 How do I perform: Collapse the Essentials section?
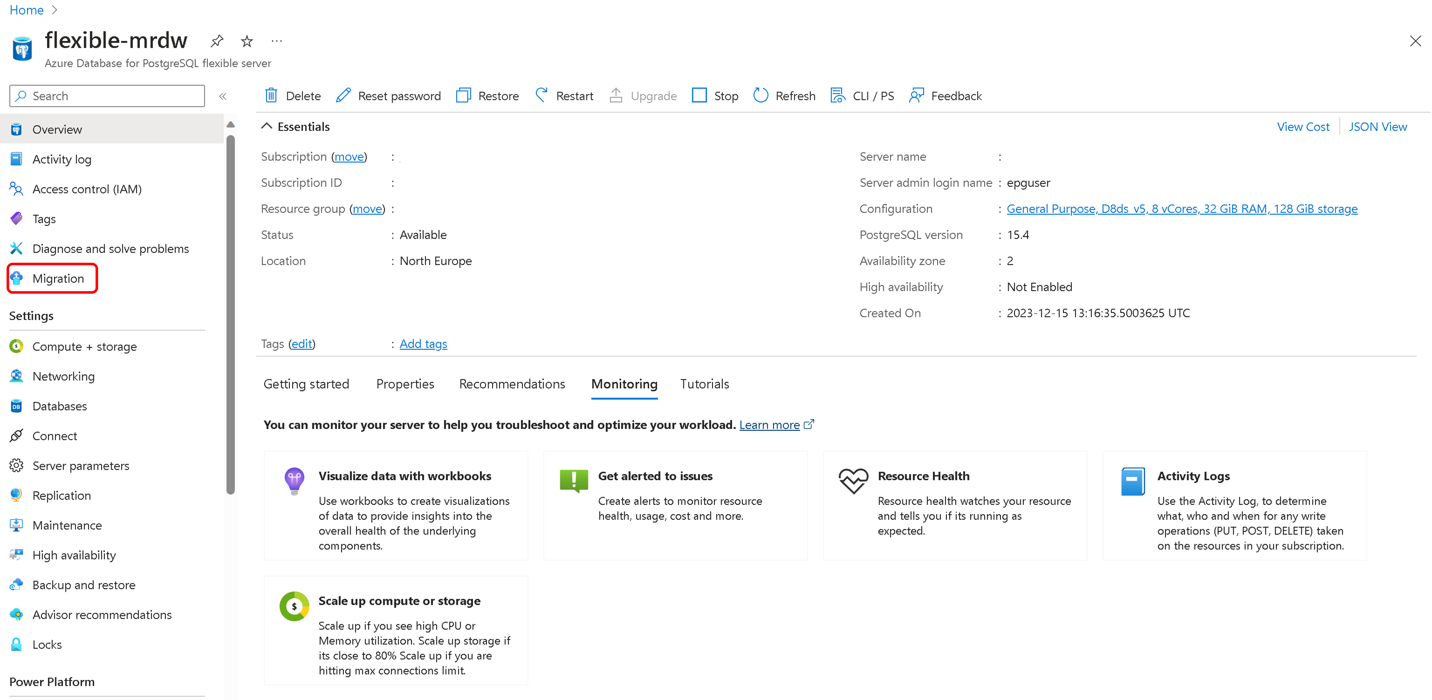click(x=267, y=126)
